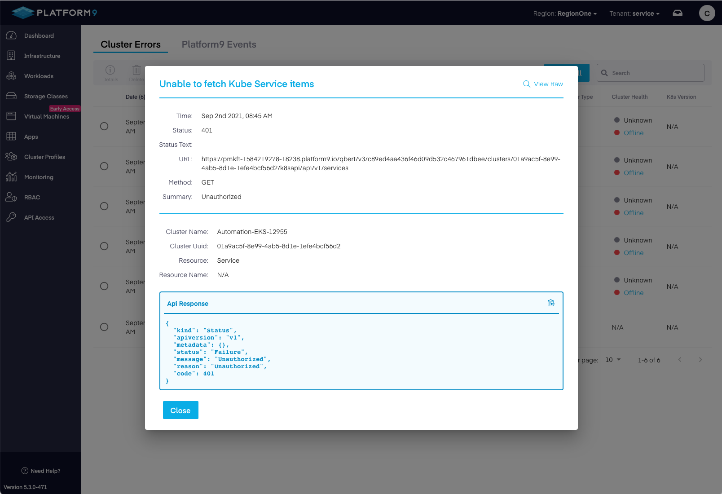Click the 1-6 of 6 pagination text
Image resolution: width=722 pixels, height=494 pixels.
coord(649,360)
